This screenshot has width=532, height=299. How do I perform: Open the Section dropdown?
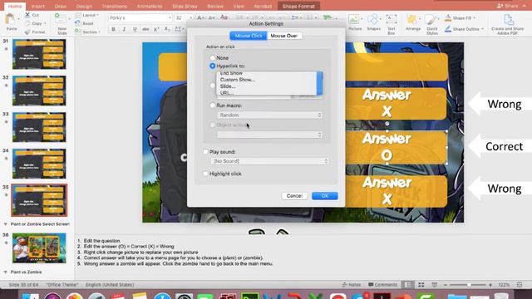[x=87, y=32]
